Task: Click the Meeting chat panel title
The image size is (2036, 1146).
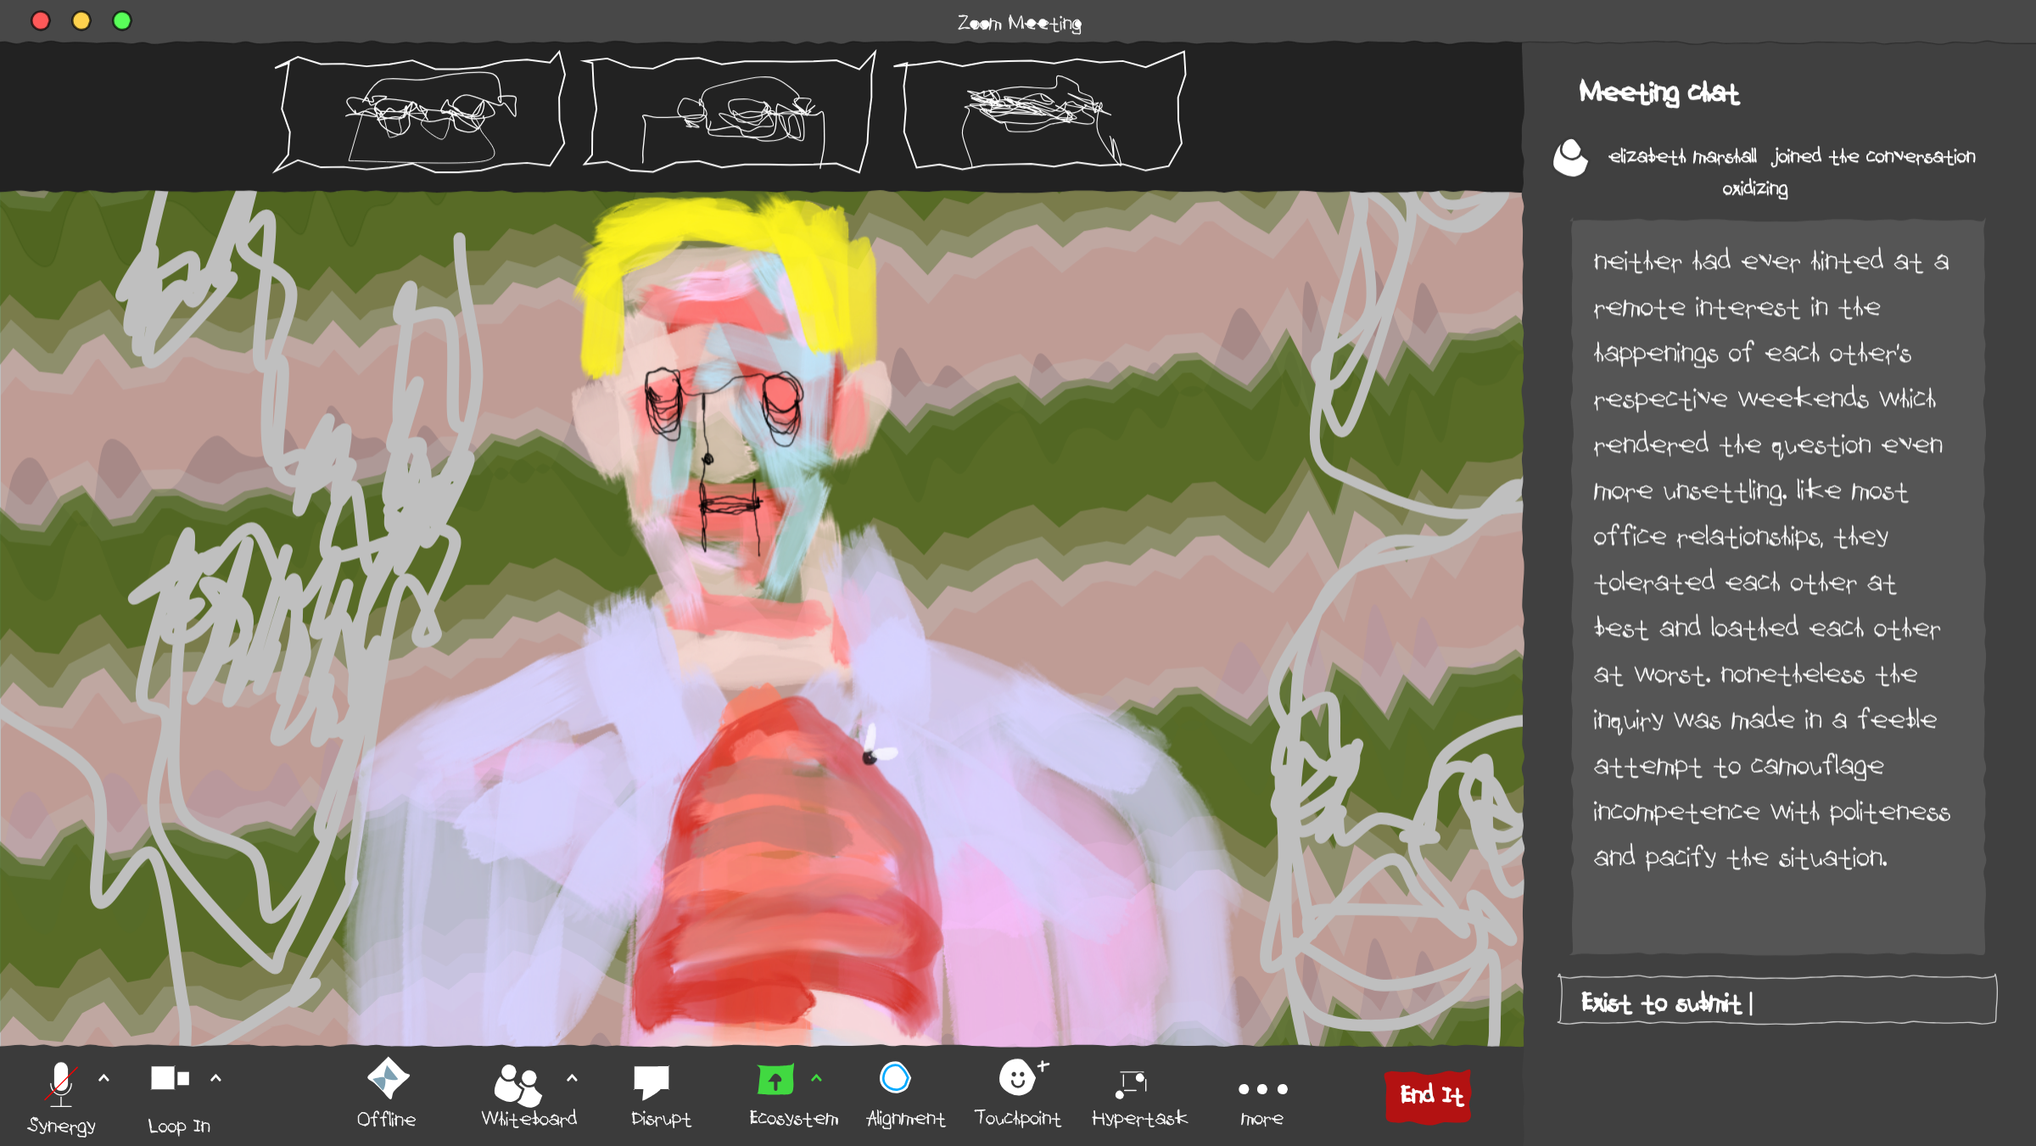Action: pos(1658,92)
